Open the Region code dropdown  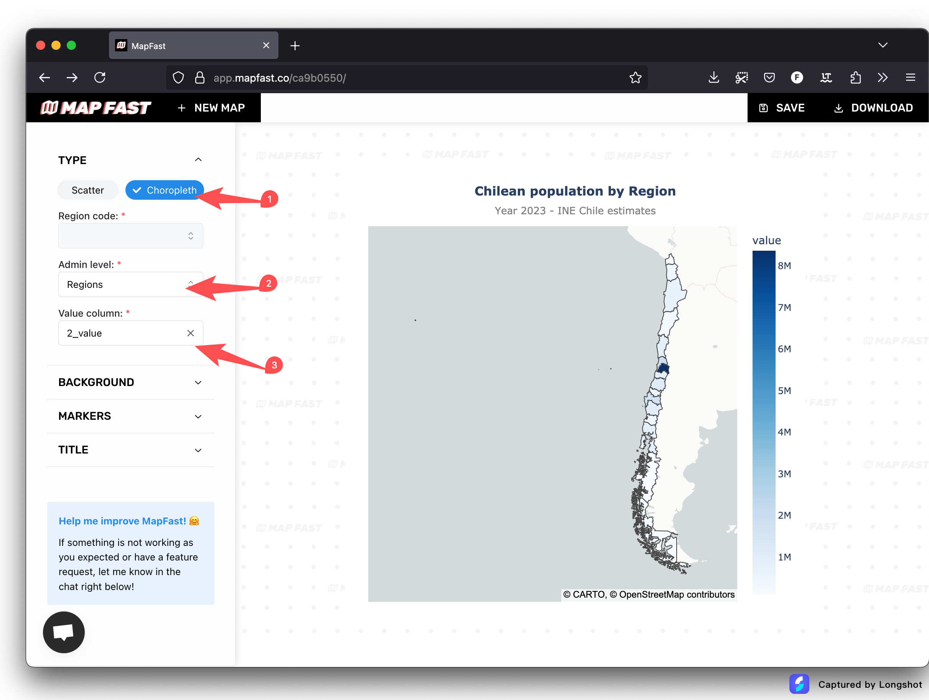131,236
